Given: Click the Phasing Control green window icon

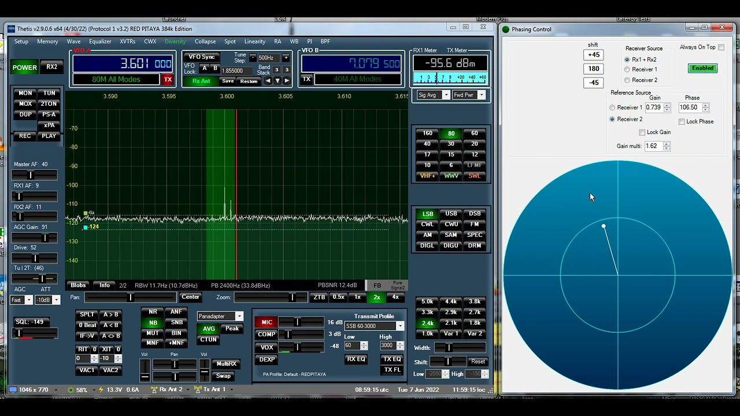Looking at the screenshot, I should (x=506, y=29).
